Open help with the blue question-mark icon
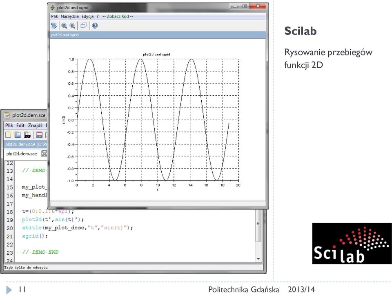Image resolution: width=392 pixels, height=295 pixels. [x=95, y=26]
